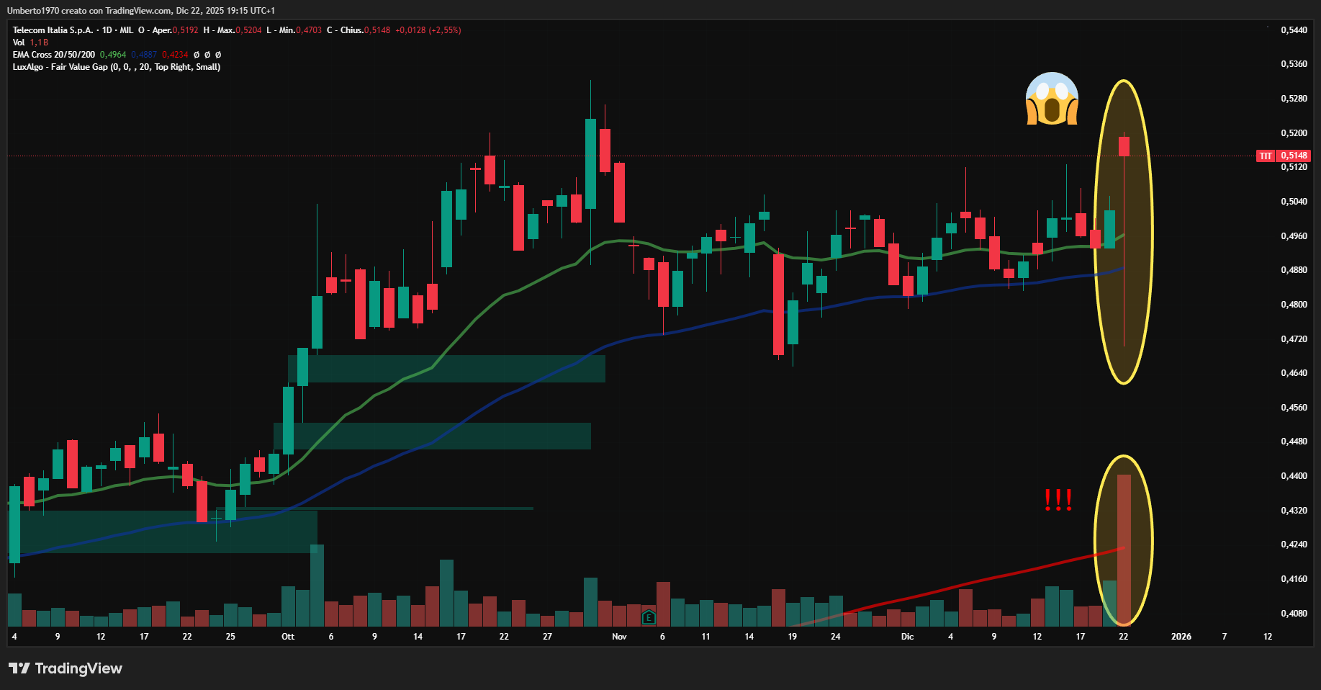Click the high price value 0,5204
The width and height of the screenshot is (1321, 690).
pos(249,30)
